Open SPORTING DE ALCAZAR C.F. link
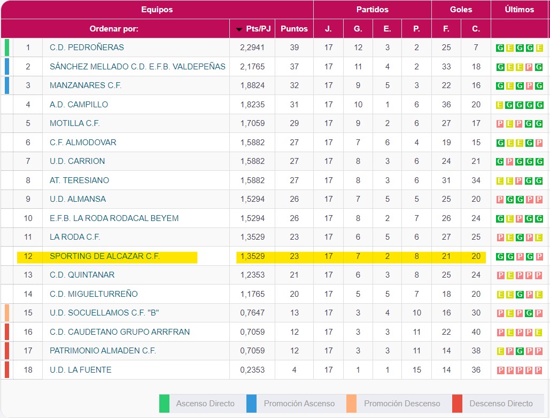Viewport: 550px width, 418px height. pos(105,256)
